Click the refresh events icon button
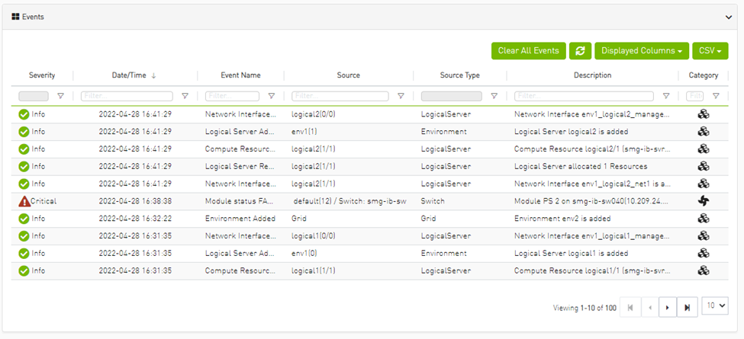Image resolution: width=744 pixels, height=339 pixels. [x=580, y=51]
